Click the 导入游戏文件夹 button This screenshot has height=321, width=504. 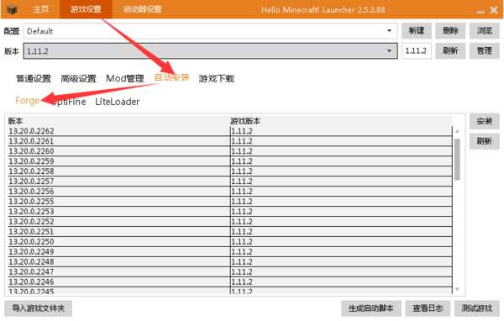(39, 308)
